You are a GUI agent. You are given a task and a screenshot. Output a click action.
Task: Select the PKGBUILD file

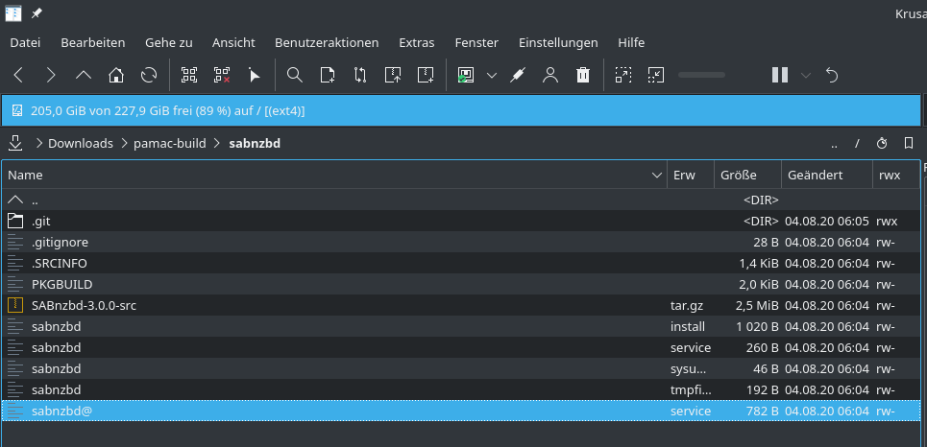coord(460,284)
